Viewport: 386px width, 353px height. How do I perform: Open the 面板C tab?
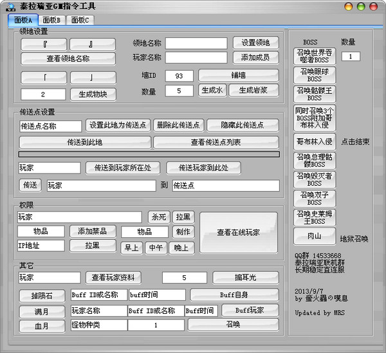(x=80, y=20)
